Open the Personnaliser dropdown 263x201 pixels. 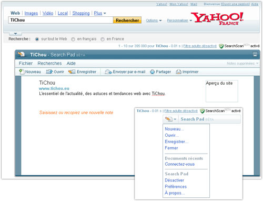pos(179,21)
